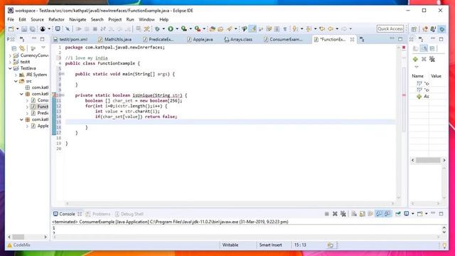Click the Package Explorer horizontal scrollbar thumb
Screen dimensions: 455x256
click(x=18, y=237)
